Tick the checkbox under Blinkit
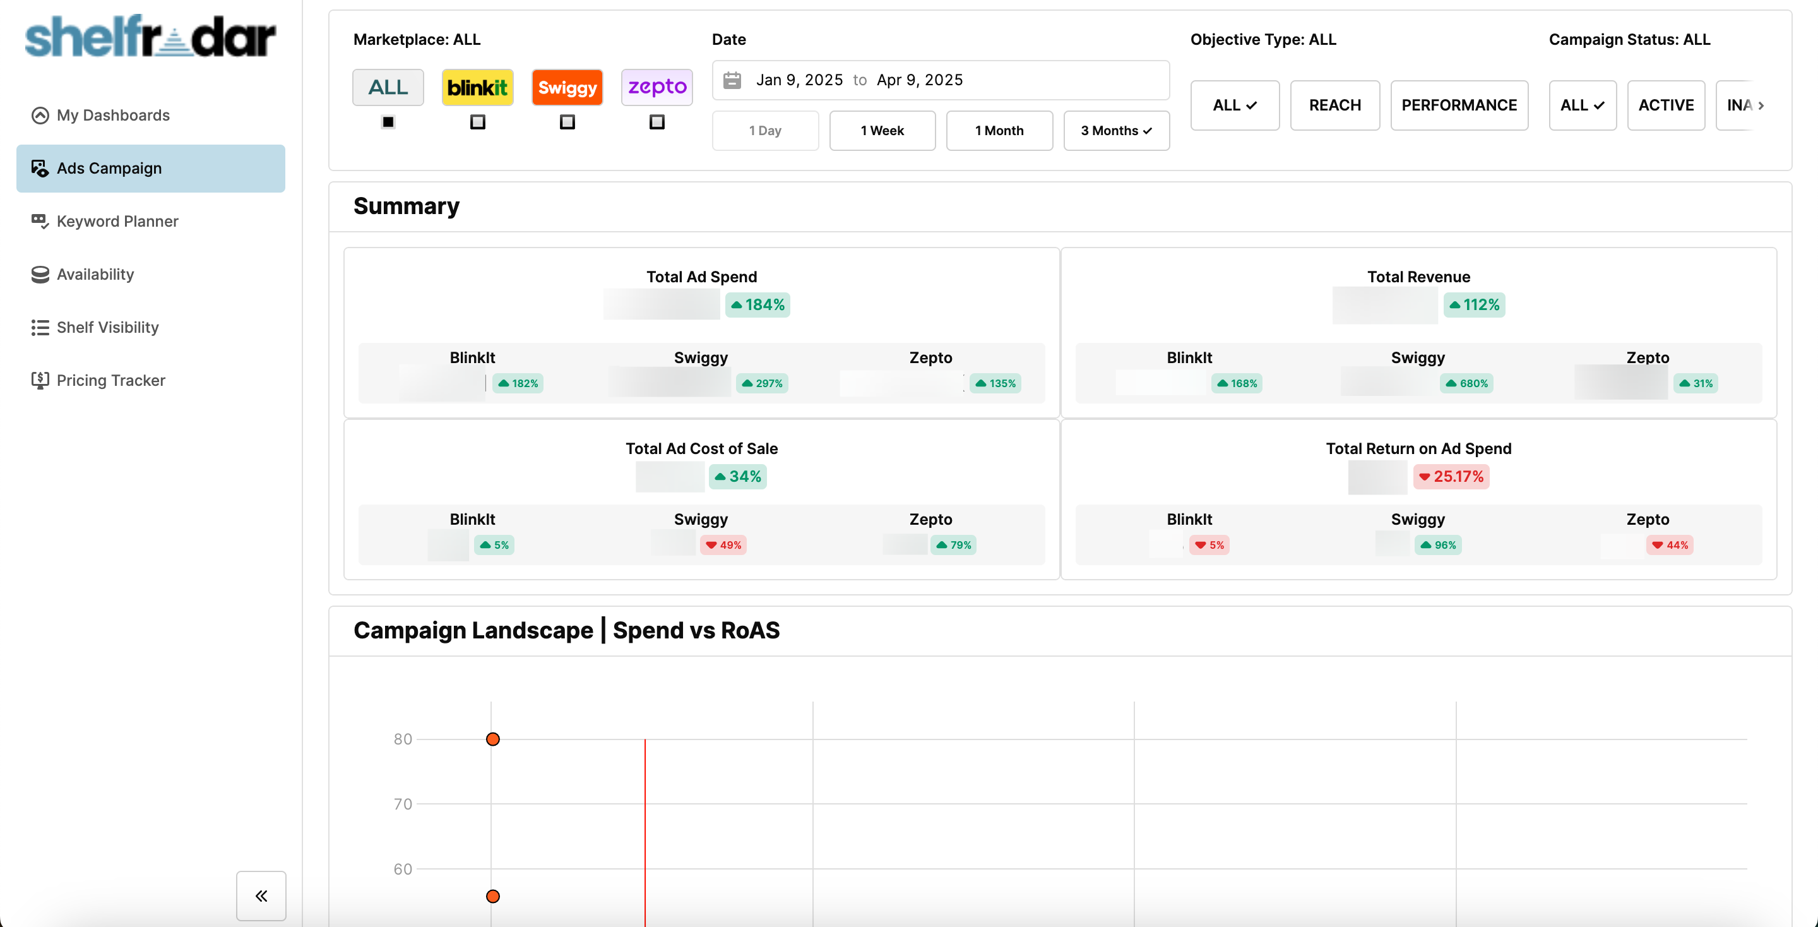This screenshot has width=1818, height=927. point(478,122)
